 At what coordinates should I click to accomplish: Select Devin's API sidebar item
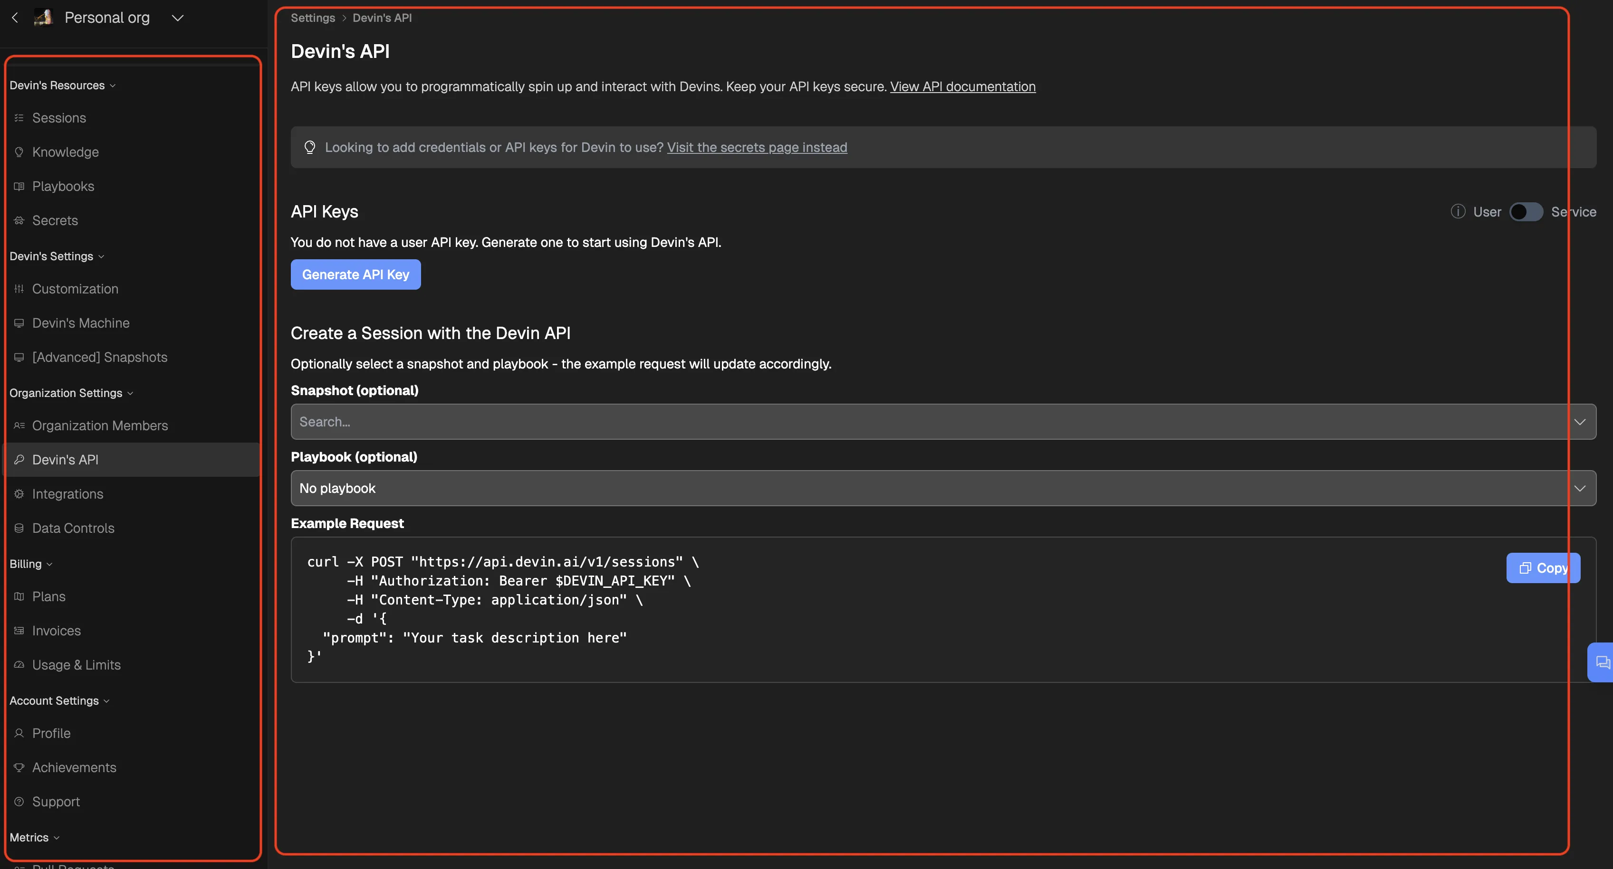click(x=132, y=460)
